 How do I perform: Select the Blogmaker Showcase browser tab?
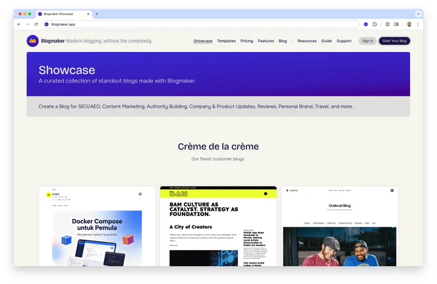64,14
